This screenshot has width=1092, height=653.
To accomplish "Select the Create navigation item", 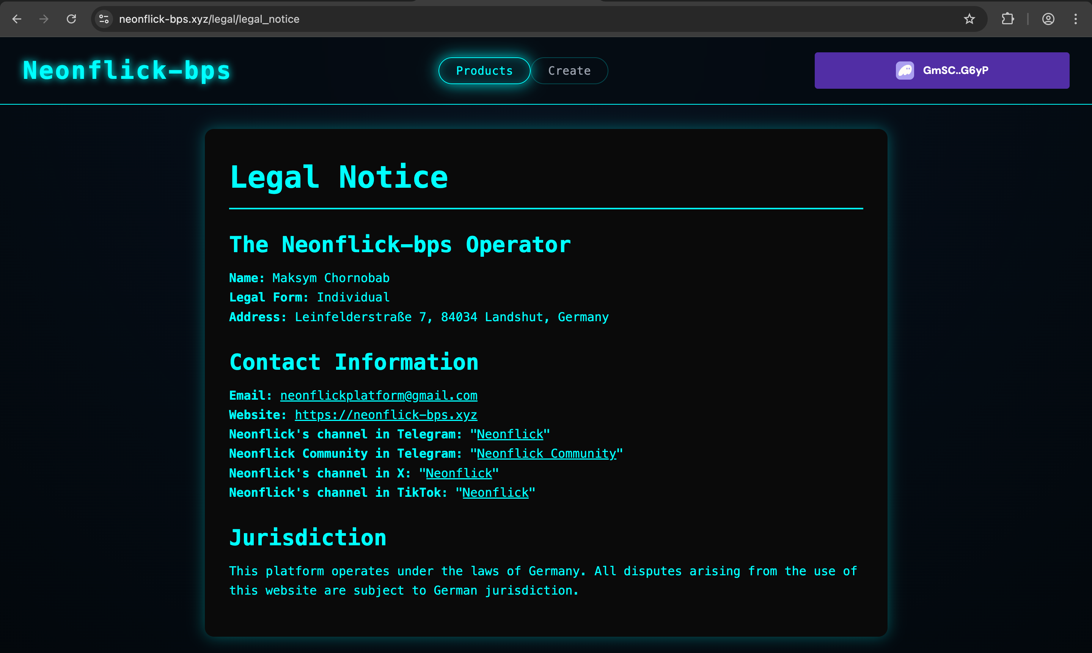I will 569,71.
